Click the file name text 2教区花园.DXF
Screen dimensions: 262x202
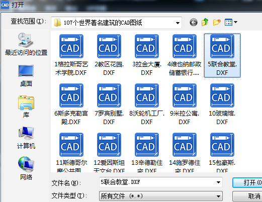[x=109, y=68]
